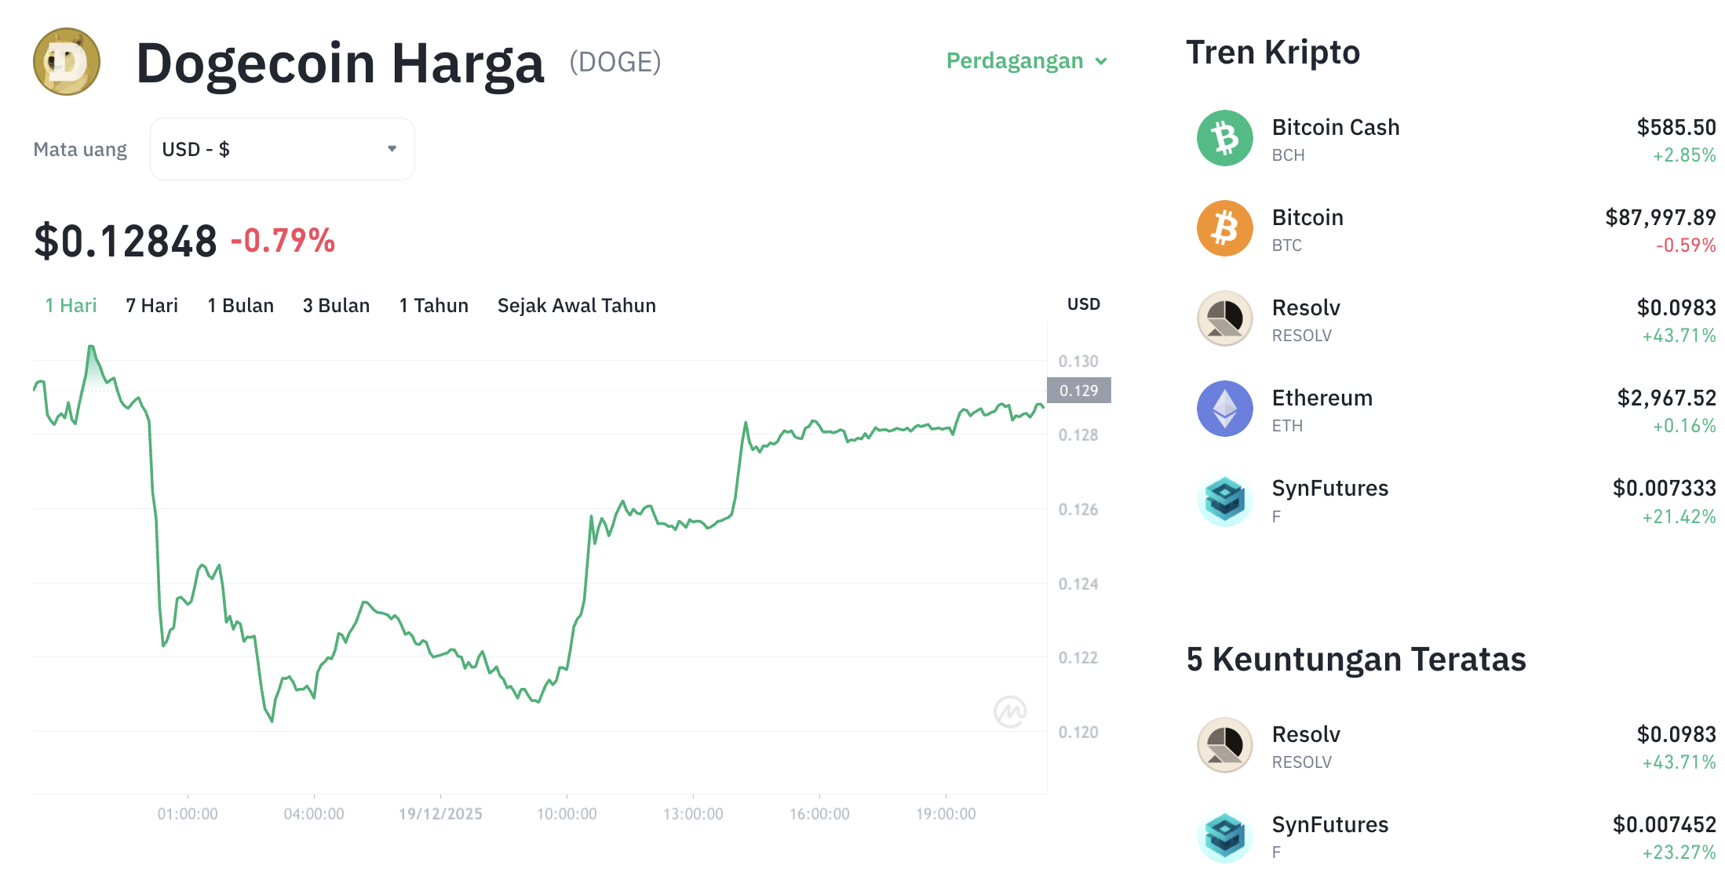The height and width of the screenshot is (880, 1725).
Task: Switch to the 1 Tahun range
Action: (x=433, y=305)
